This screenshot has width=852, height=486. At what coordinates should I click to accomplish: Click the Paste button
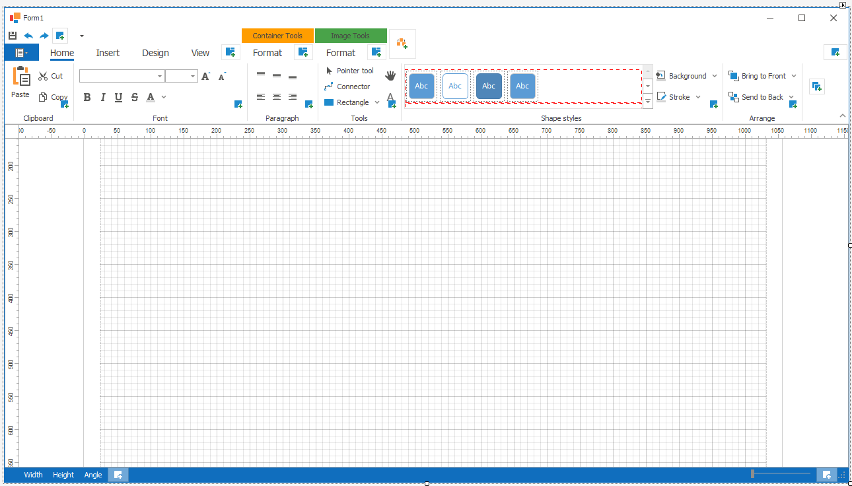pyautogui.click(x=20, y=83)
